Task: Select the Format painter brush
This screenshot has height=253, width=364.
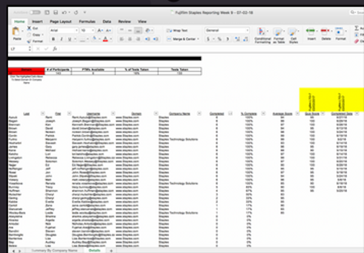Action: point(29,41)
